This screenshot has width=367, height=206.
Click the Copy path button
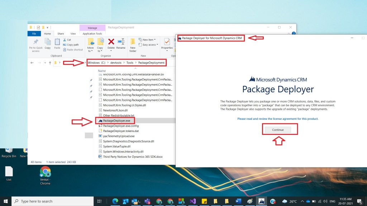pyautogui.click(x=72, y=45)
